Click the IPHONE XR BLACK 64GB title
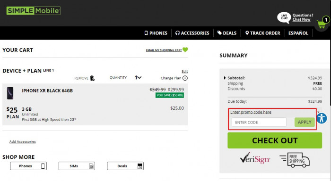This screenshot has width=331, height=181. 47,90
